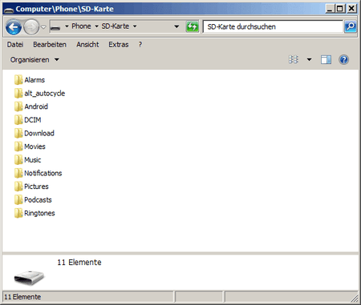Click the device icon in address bar
The width and height of the screenshot is (361, 305).
coord(55,27)
